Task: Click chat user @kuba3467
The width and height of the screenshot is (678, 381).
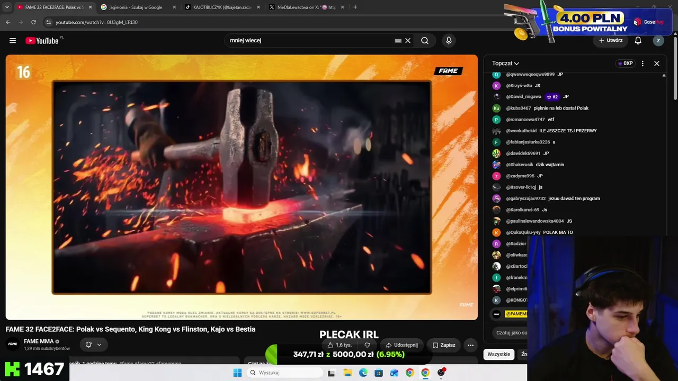Action: (519, 108)
